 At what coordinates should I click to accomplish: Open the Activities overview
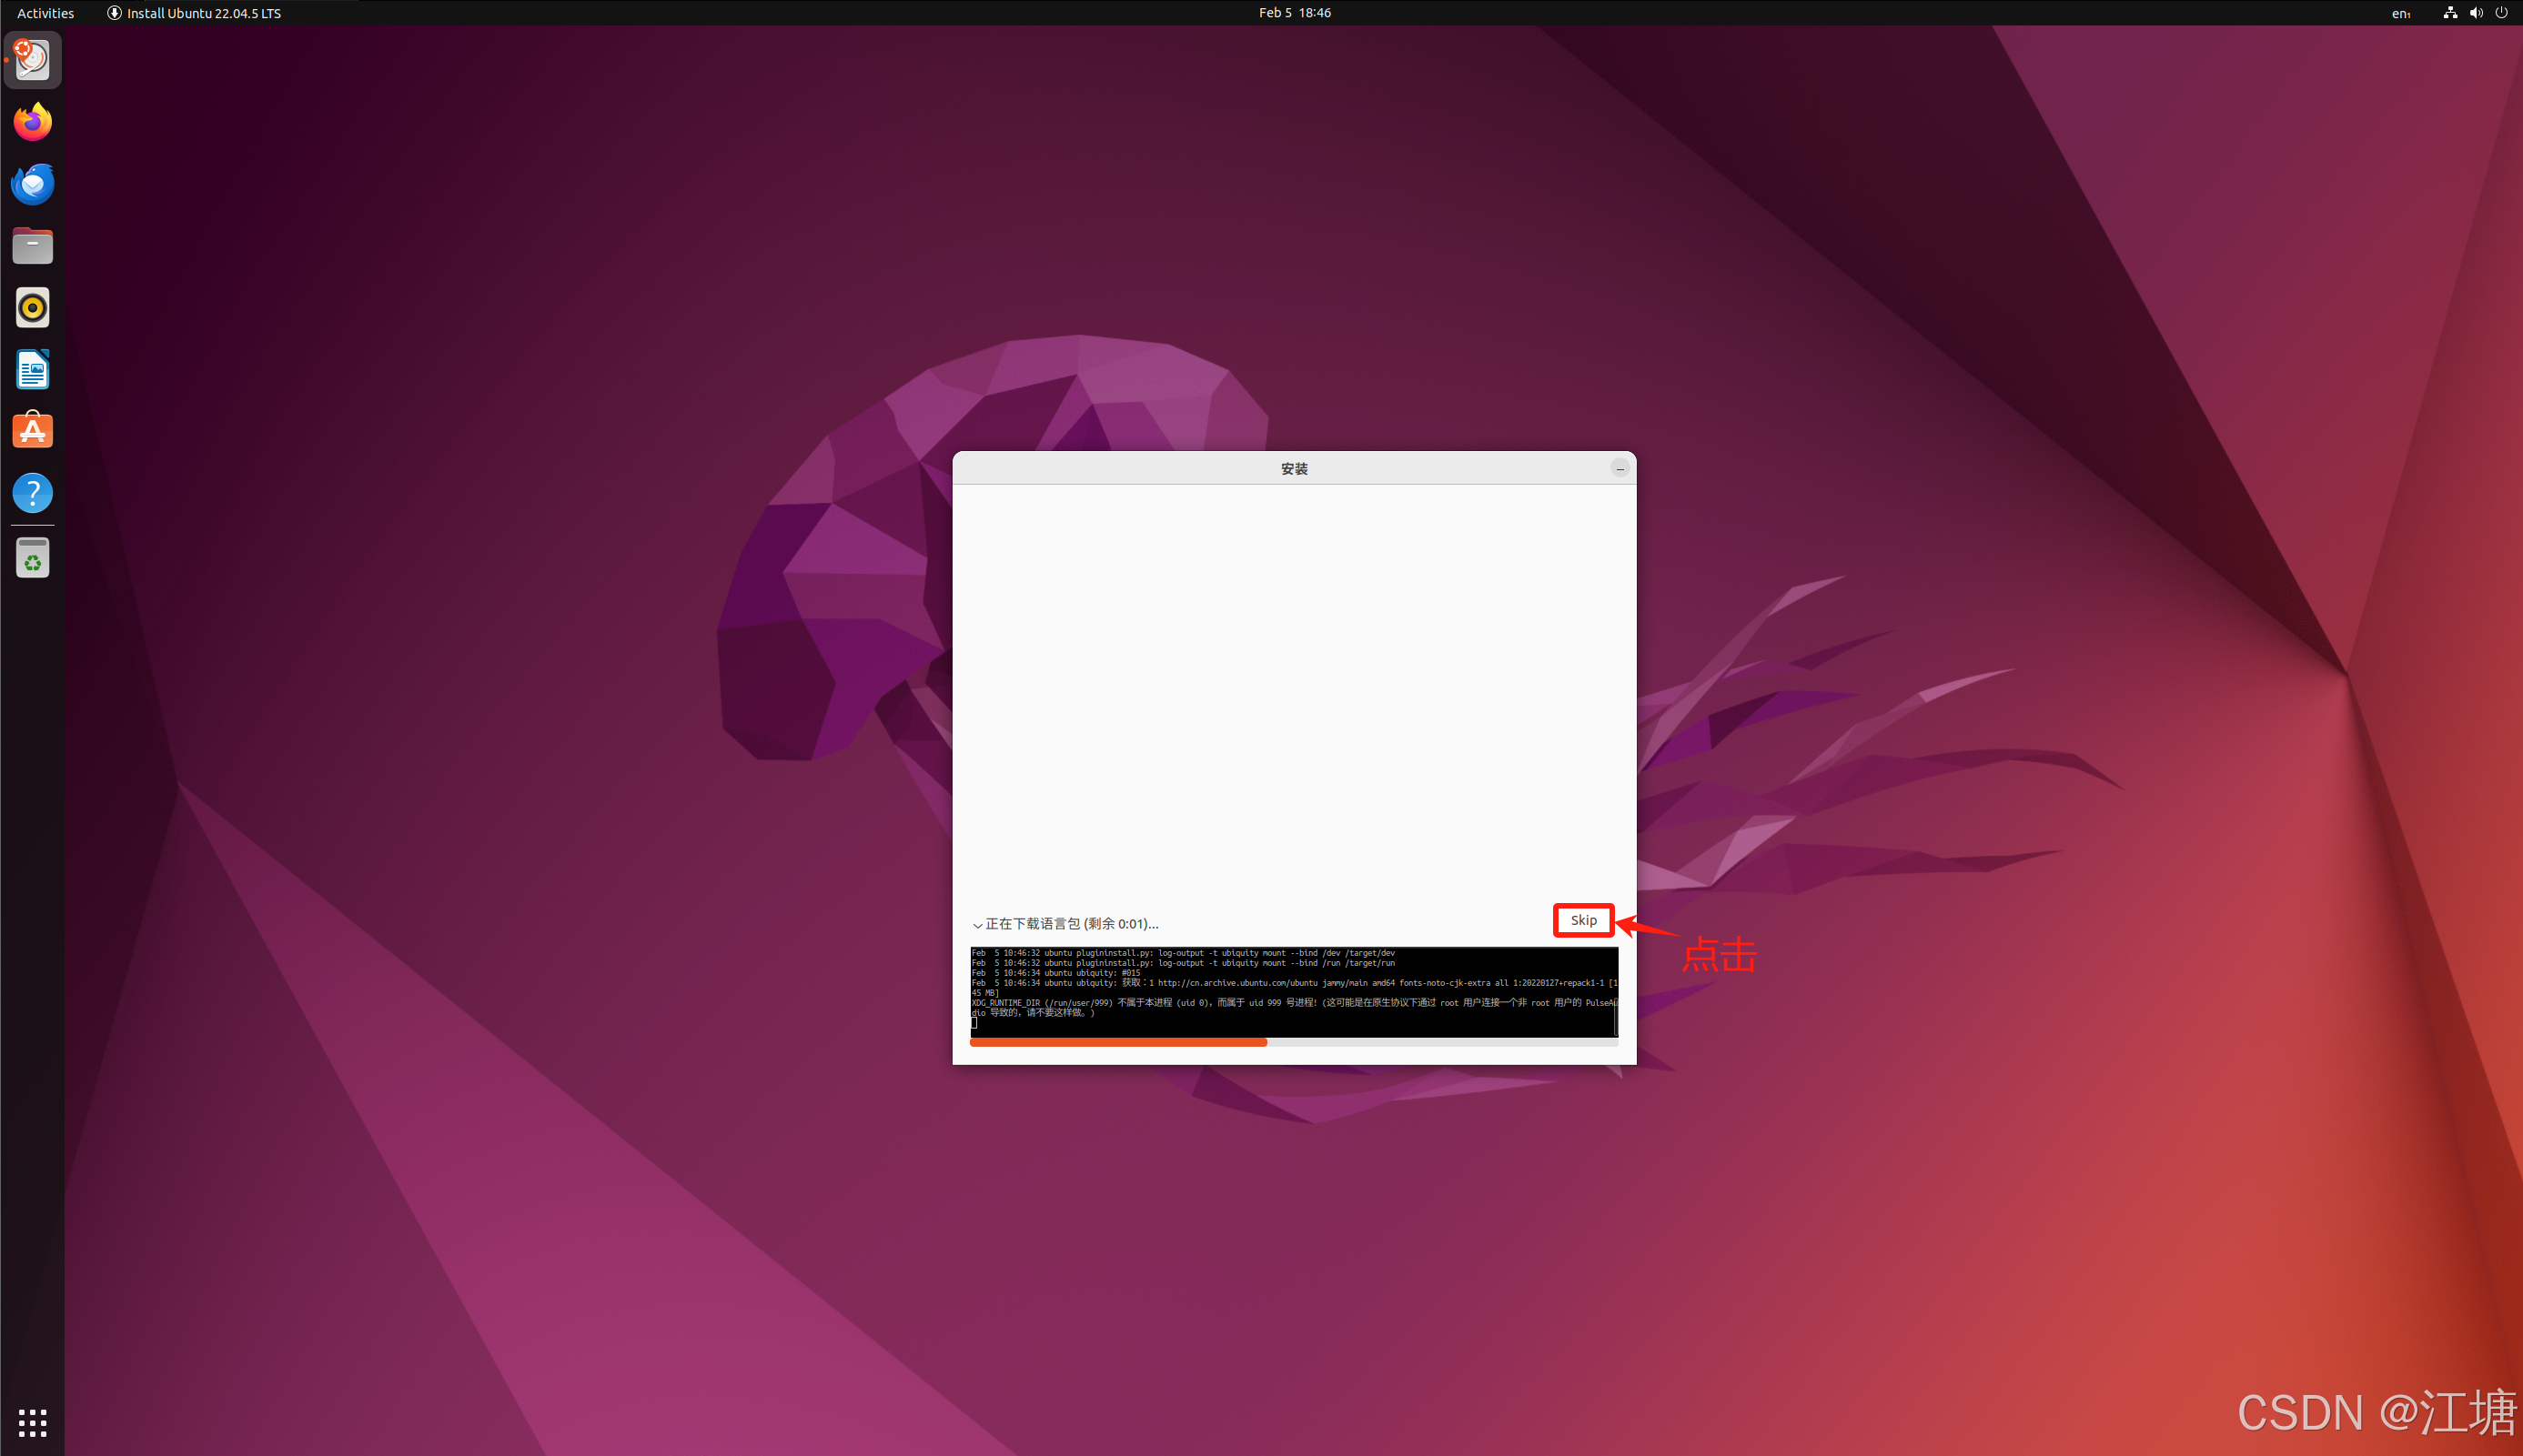[x=45, y=13]
